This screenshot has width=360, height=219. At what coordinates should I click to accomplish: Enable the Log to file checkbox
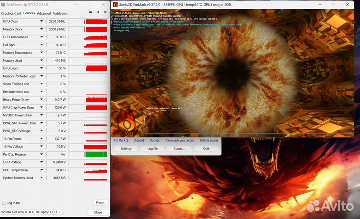pyautogui.click(x=4, y=203)
